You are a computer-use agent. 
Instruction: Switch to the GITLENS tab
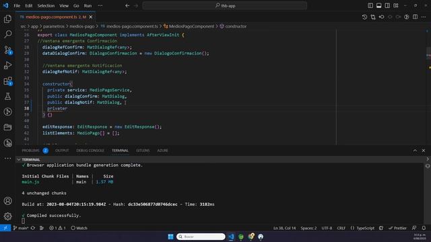pos(143,151)
